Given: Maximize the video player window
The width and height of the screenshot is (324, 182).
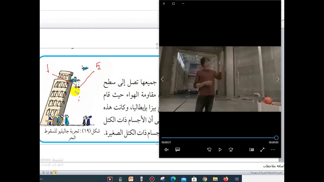Looking at the screenshot, I should [x=173, y=4].
